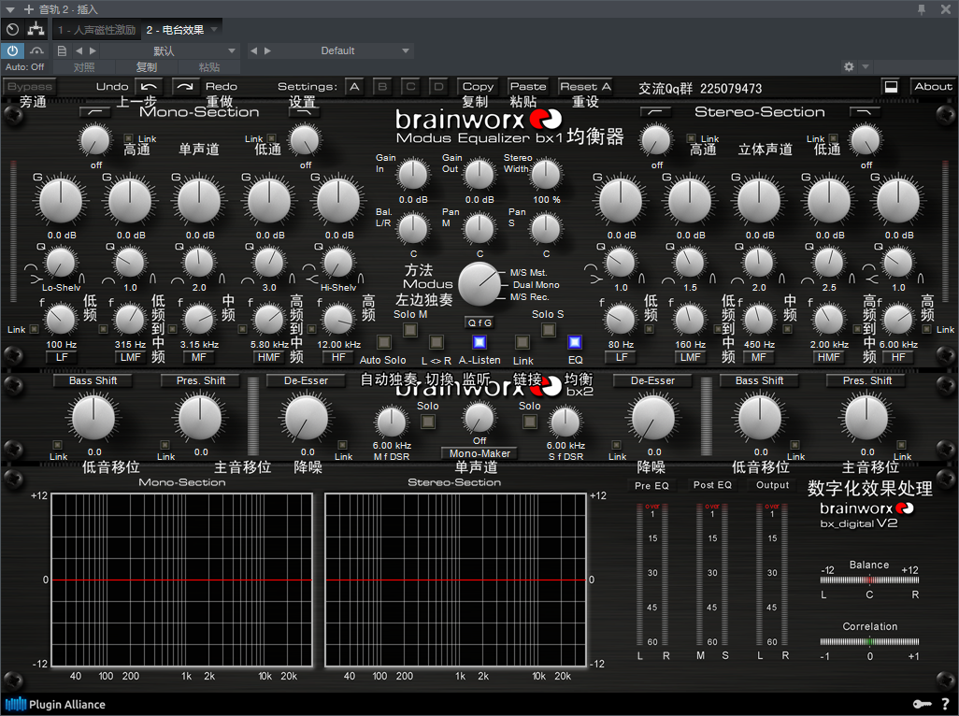Click the Stereo-Section EQ curve graph
959x716 pixels.
(455, 580)
